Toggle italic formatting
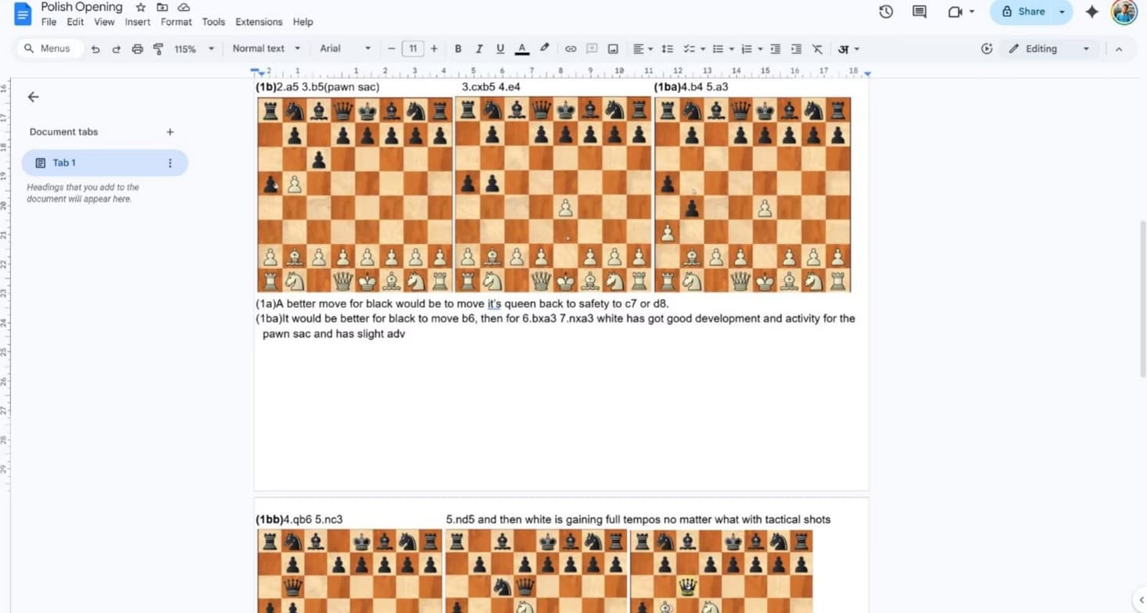This screenshot has height=613, width=1147. point(479,48)
